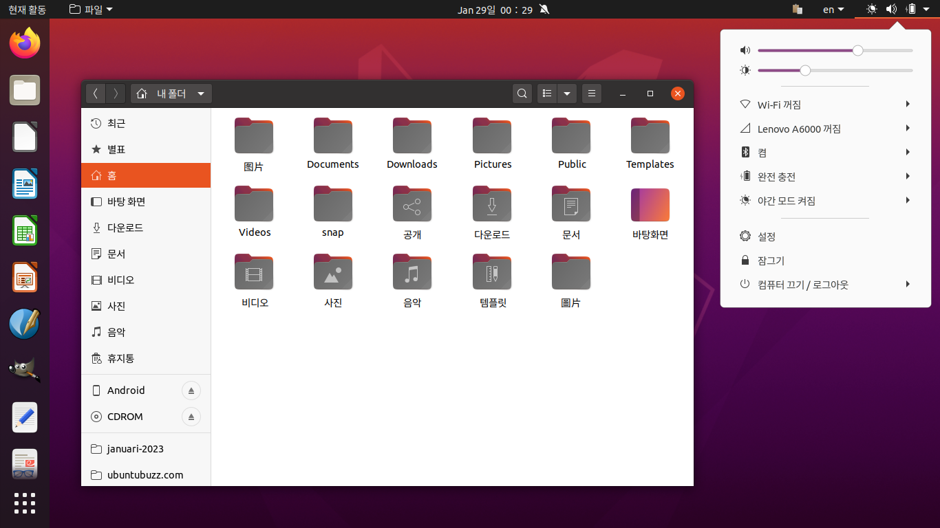The height and width of the screenshot is (528, 940).
Task: Open the 파일 app menu in top bar
Action: click(91, 10)
